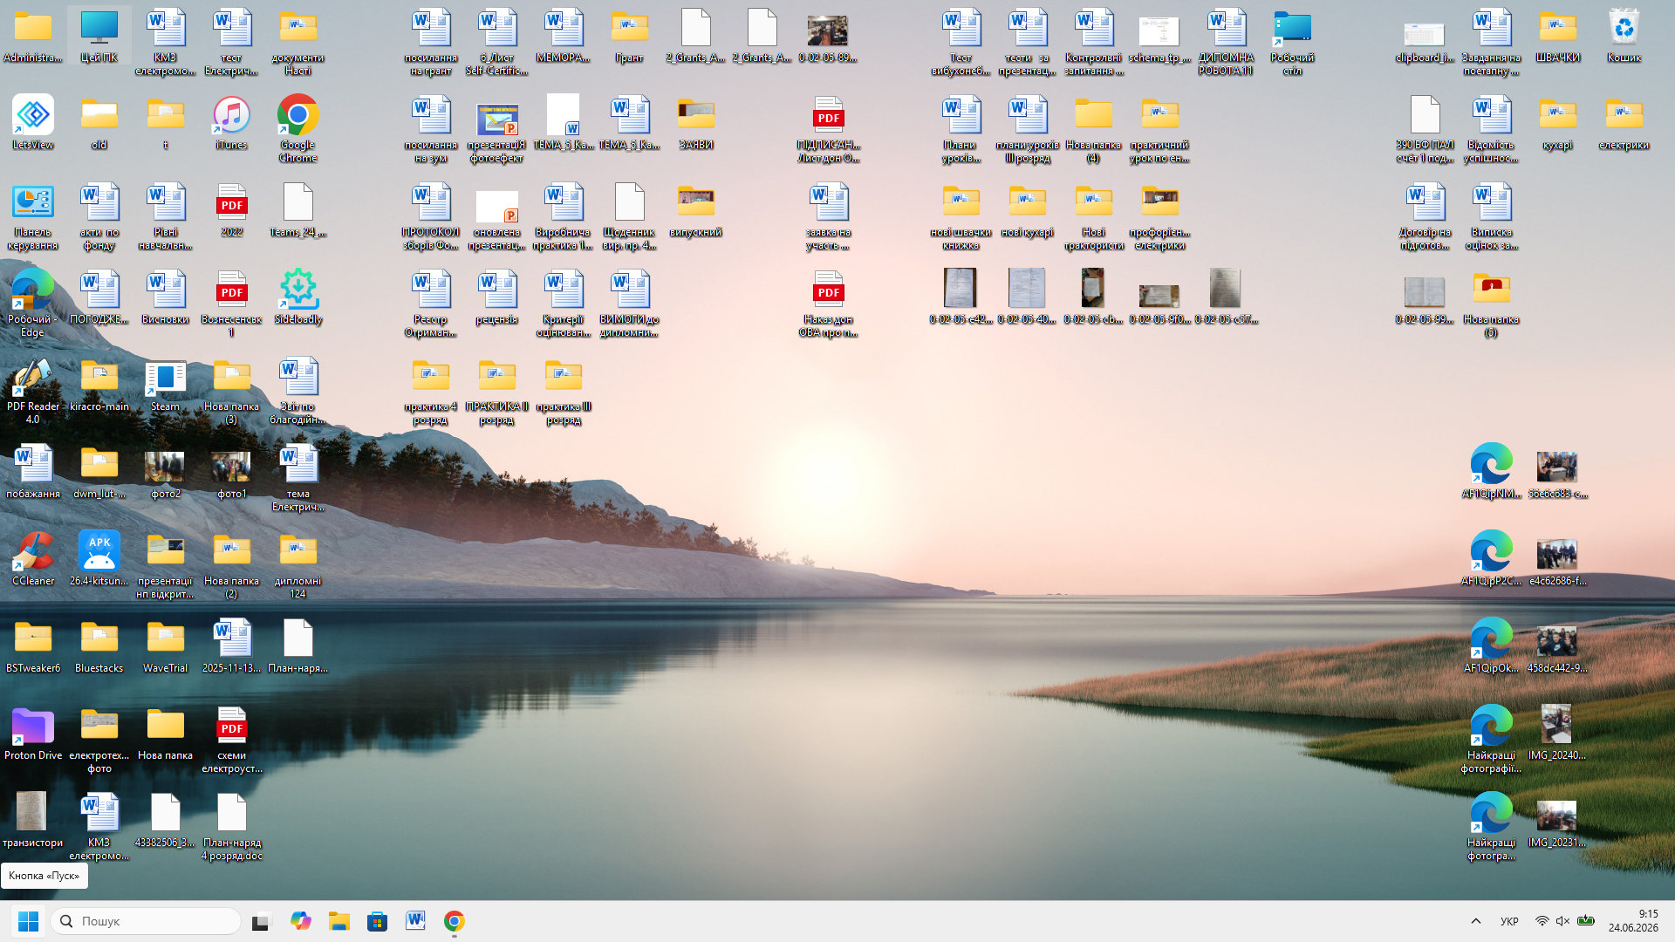Image resolution: width=1675 pixels, height=942 pixels.
Task: Switch the УКР keyboard language indicator
Action: click(x=1509, y=921)
